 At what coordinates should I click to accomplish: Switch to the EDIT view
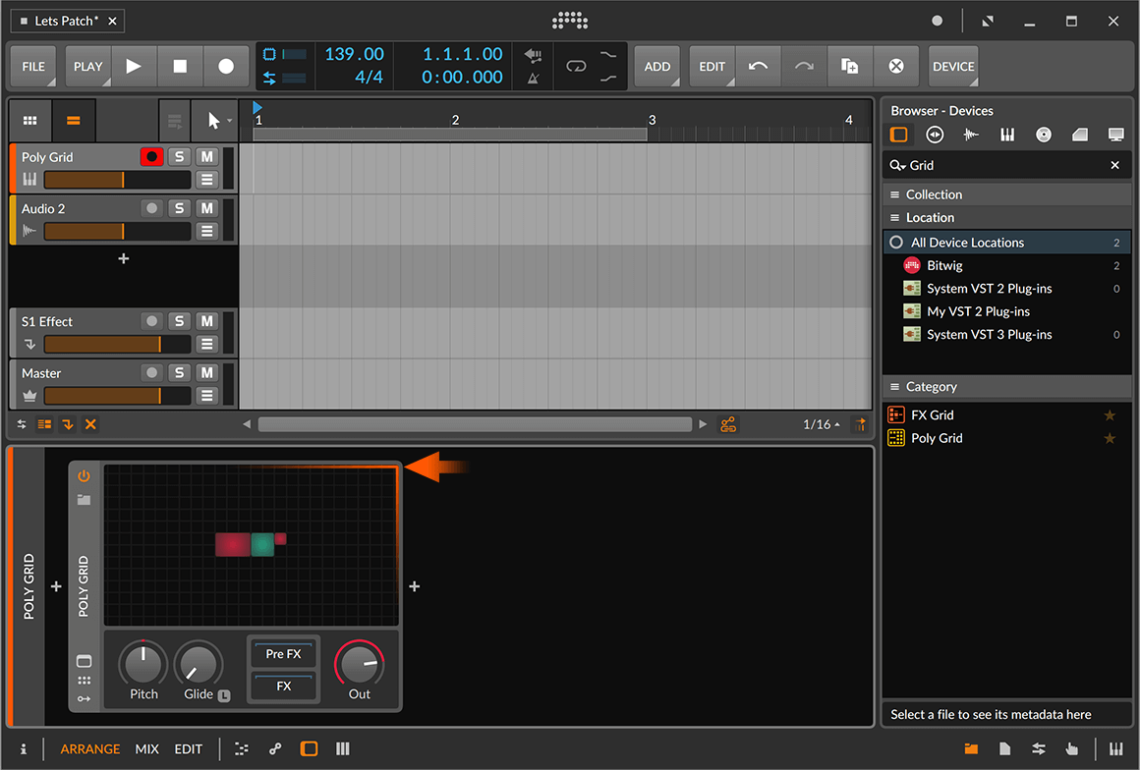tap(188, 748)
